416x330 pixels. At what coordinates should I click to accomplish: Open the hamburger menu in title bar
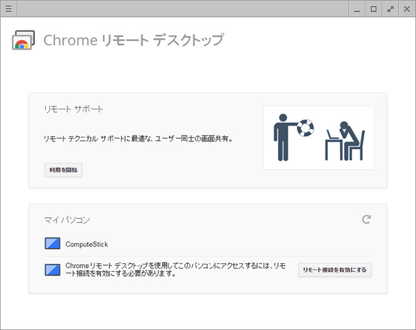[x=8, y=9]
